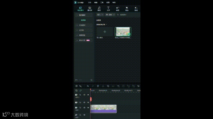Hide video track 2 with eye icon

coord(88,102)
